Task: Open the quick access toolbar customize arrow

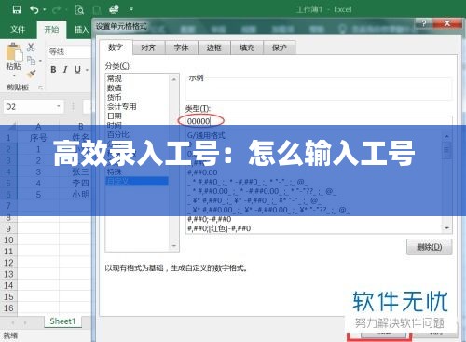Action: (x=131, y=9)
